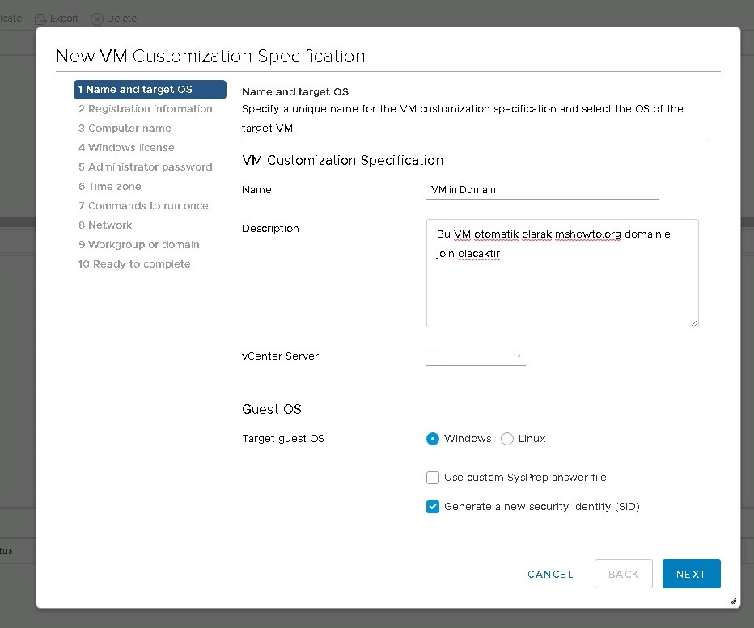Click the VM Customization Specification heading
The height and width of the screenshot is (628, 754).
[x=342, y=161]
